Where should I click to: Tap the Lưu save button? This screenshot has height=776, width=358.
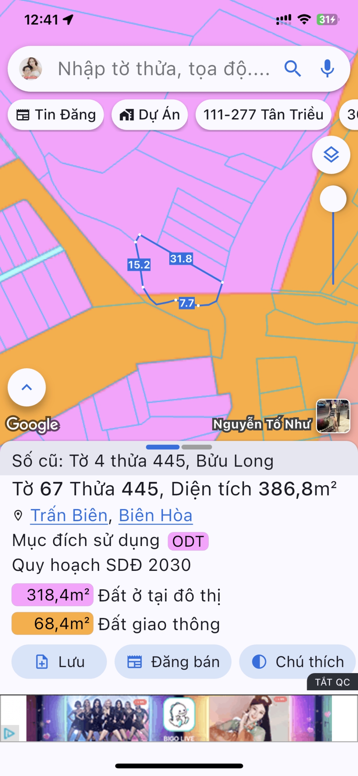[59, 662]
